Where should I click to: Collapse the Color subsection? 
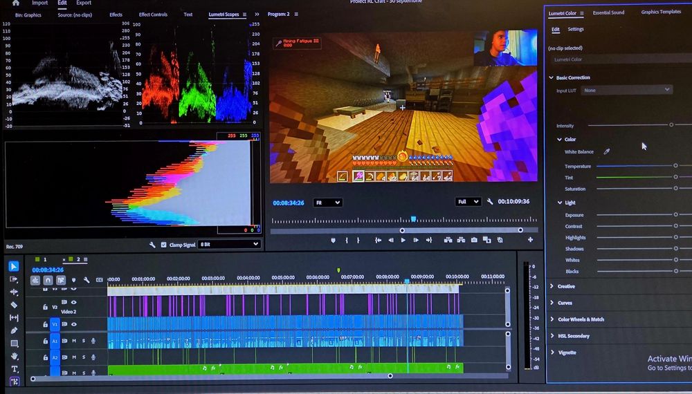(559, 139)
